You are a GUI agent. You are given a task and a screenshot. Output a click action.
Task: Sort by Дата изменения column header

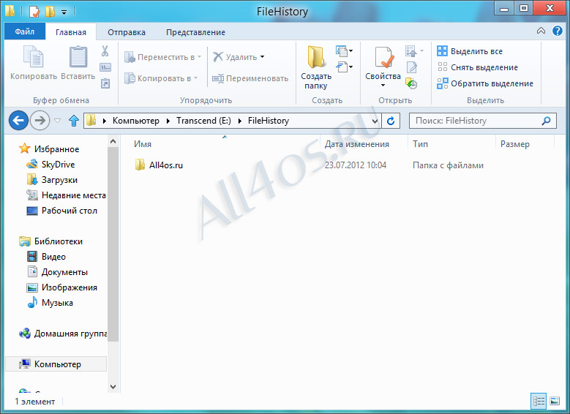tap(356, 144)
